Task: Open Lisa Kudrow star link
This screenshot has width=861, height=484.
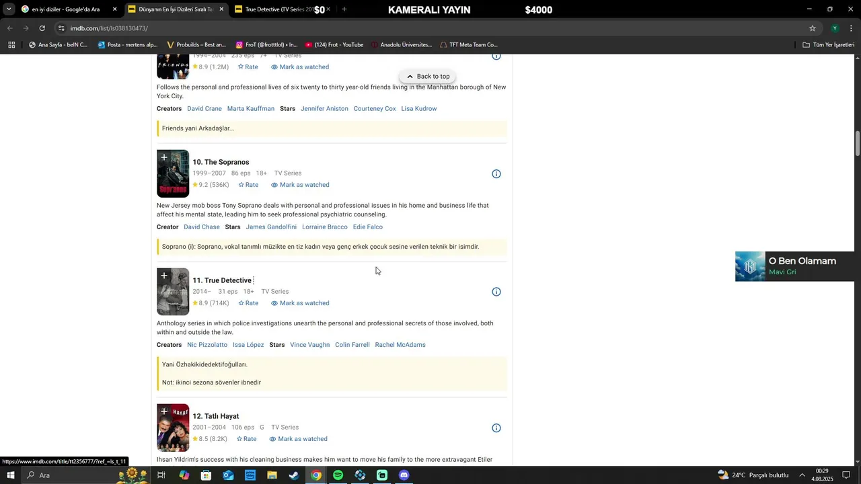Action: (419, 109)
